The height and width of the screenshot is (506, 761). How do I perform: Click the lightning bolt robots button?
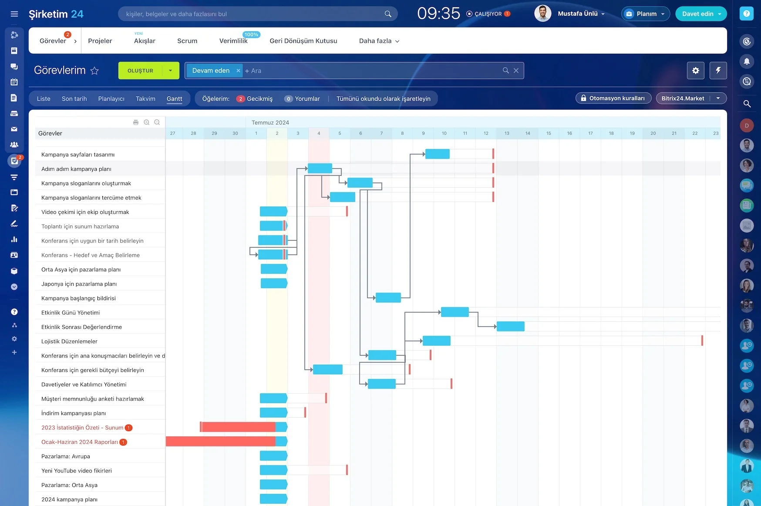tap(718, 71)
